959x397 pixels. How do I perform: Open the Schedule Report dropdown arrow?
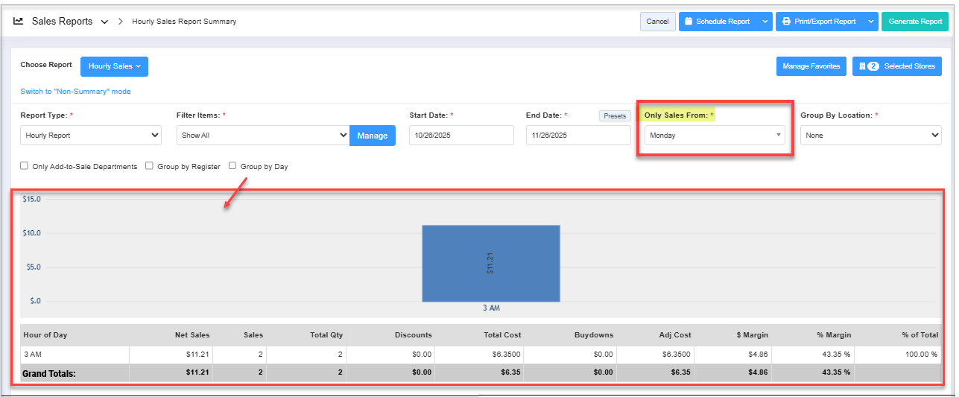click(x=765, y=22)
